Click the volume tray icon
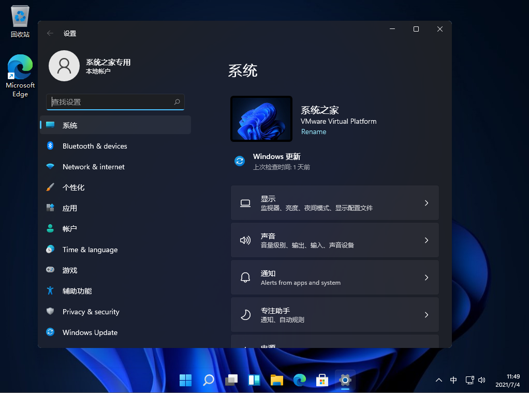The width and height of the screenshot is (529, 393). pos(482,380)
